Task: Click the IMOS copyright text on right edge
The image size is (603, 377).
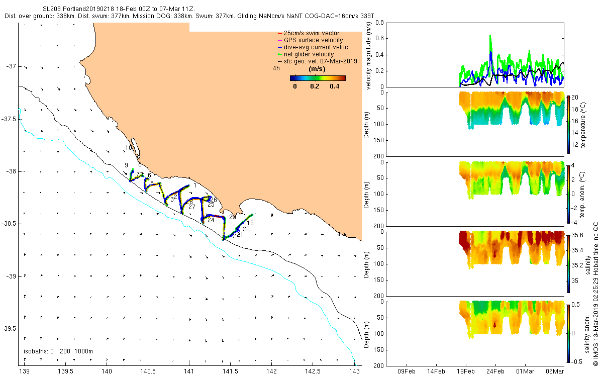Action: pyautogui.click(x=596, y=294)
